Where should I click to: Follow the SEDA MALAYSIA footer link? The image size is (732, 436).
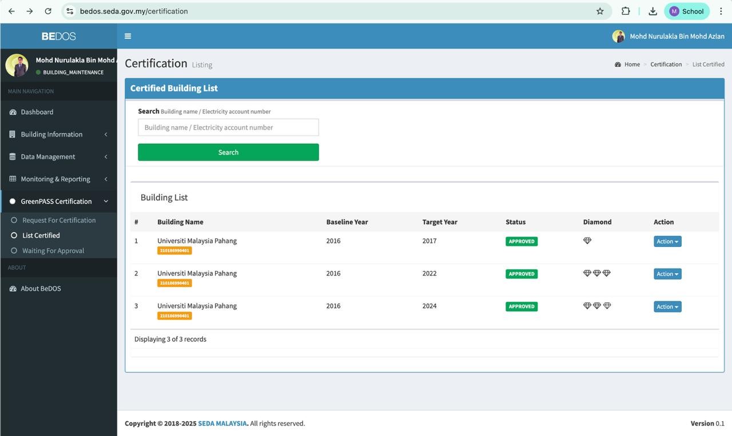[x=222, y=423]
